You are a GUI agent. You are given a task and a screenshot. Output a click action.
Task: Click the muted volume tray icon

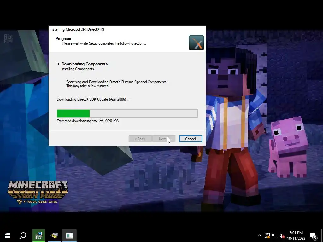(x=282, y=236)
